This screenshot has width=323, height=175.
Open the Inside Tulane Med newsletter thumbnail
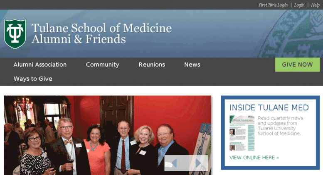[x=242, y=133]
